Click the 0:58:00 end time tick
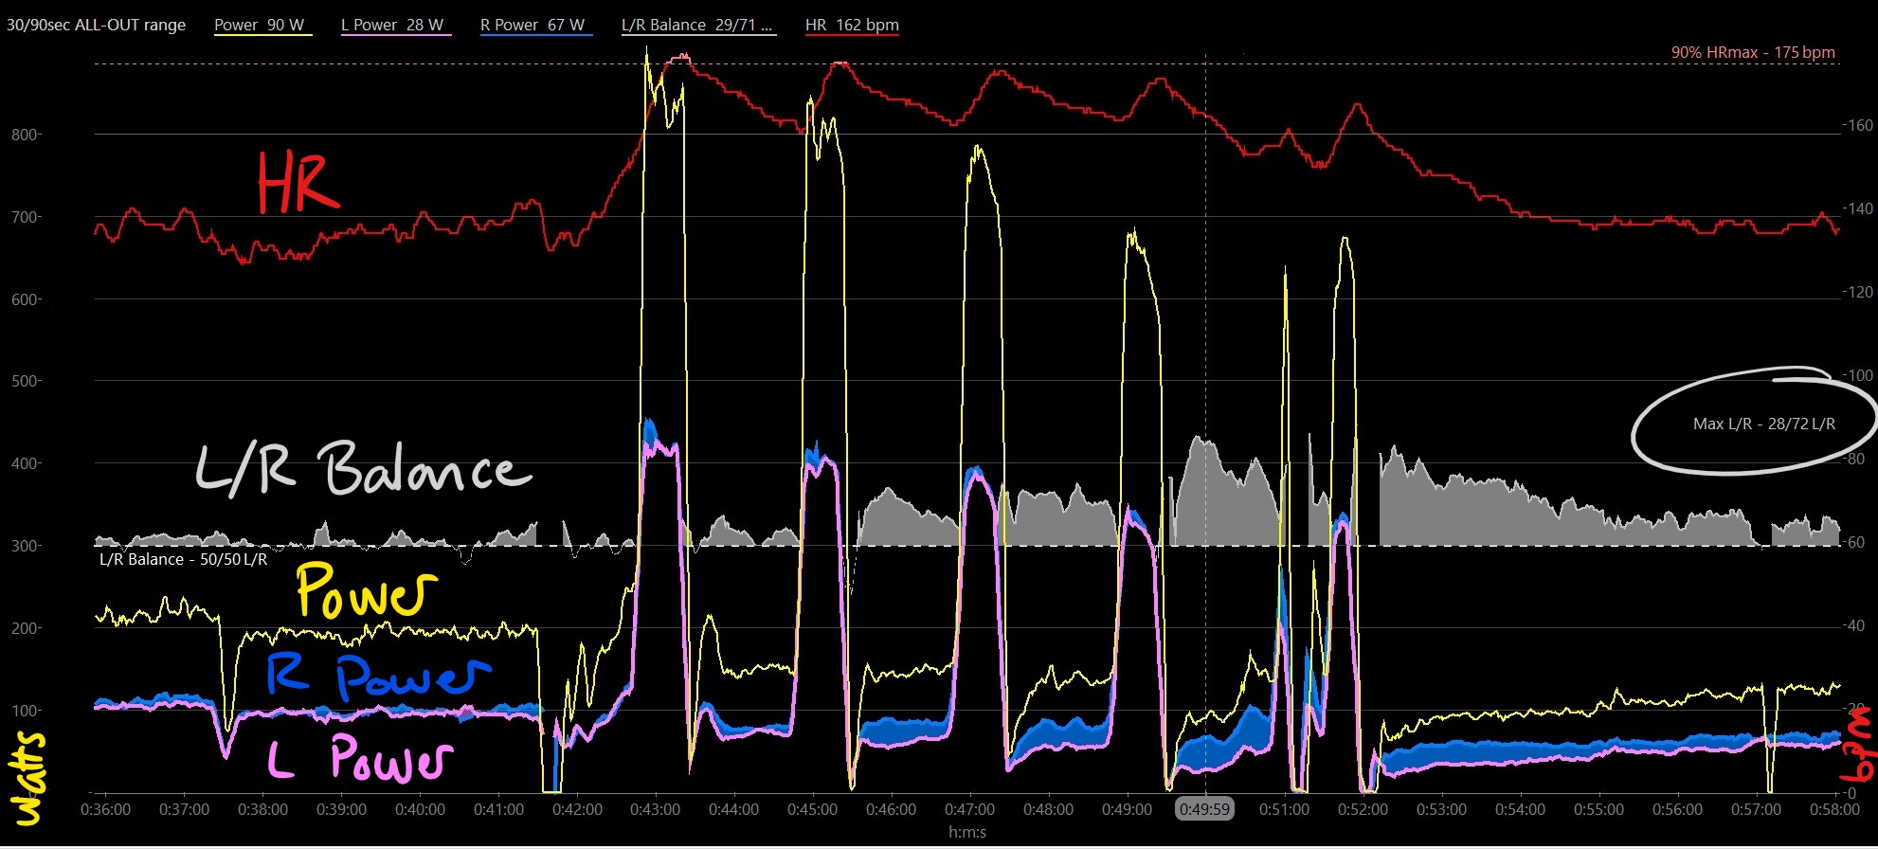Screen dimensions: 1878x849 pyautogui.click(x=1833, y=809)
